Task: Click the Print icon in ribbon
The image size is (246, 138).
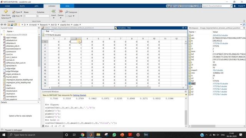Action: pos(14,16)
